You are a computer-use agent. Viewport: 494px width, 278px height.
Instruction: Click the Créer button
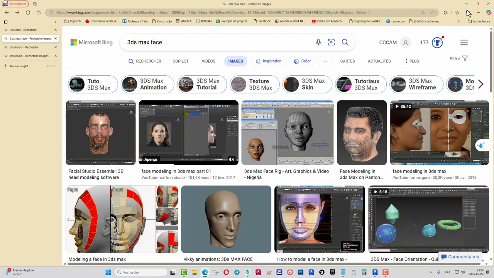click(x=302, y=61)
